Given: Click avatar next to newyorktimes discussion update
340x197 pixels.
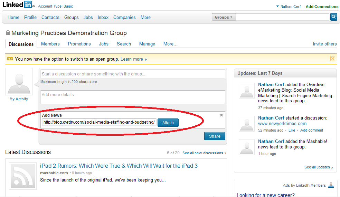Looking at the screenshot, I should tap(247, 124).
